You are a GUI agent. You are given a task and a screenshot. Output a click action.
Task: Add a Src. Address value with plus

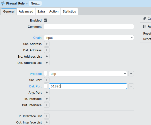point(47,44)
